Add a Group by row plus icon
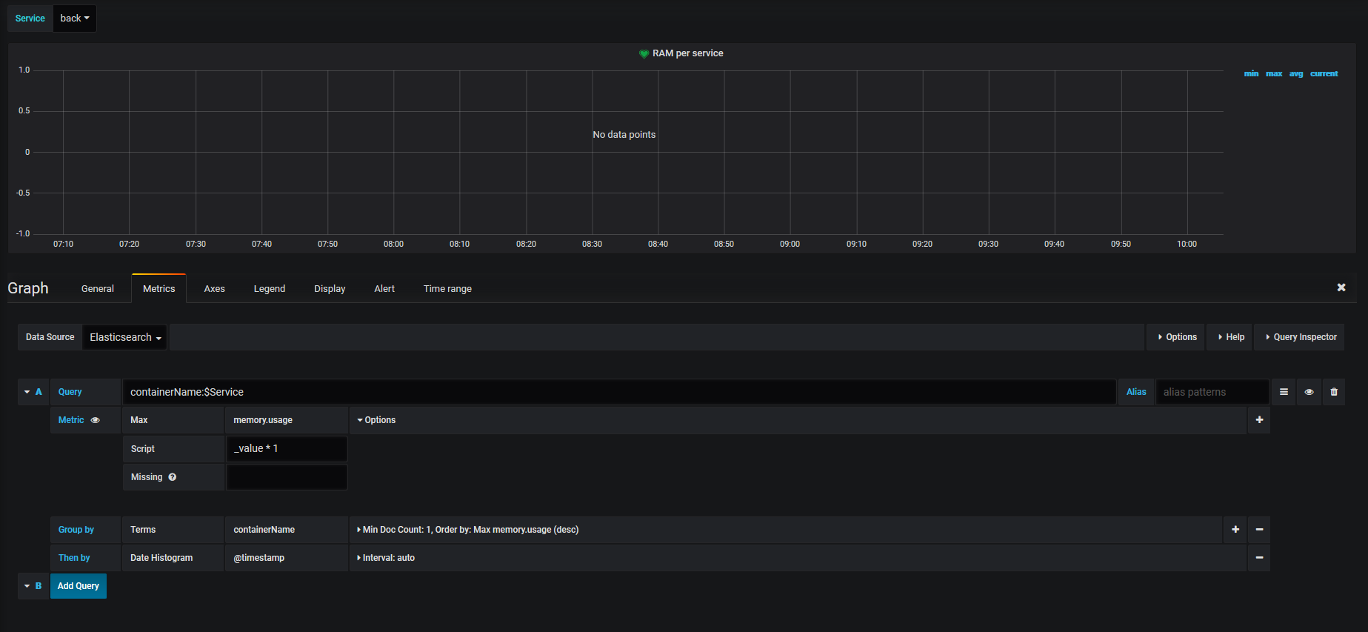Viewport: 1368px width, 632px height. click(1235, 530)
